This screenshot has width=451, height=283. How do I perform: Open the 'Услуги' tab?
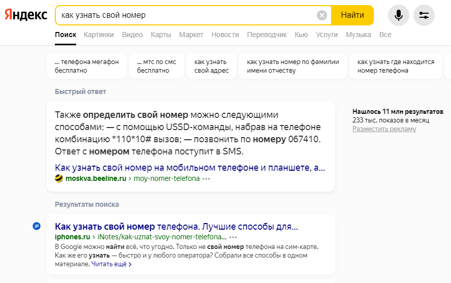[x=327, y=35]
